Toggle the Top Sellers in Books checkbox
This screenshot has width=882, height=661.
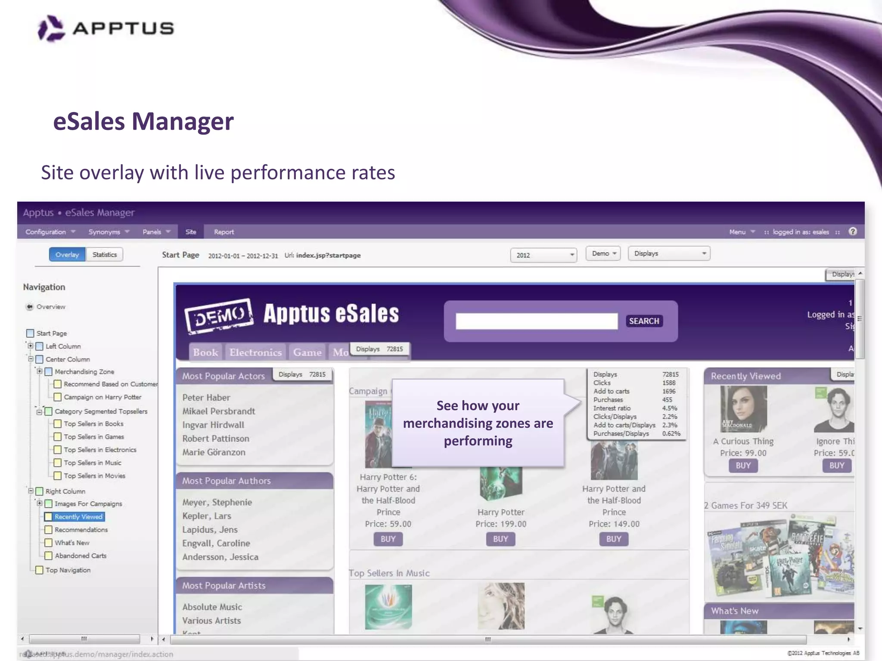(x=57, y=423)
